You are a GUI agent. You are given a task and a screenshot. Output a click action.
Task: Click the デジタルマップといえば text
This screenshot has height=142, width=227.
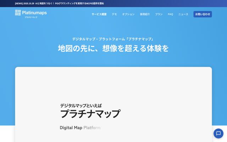81,106
